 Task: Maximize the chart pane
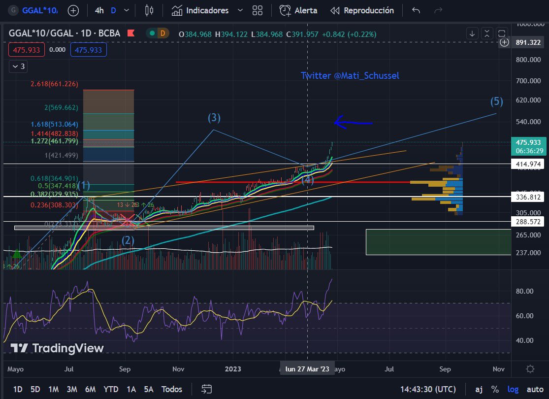[501, 33]
